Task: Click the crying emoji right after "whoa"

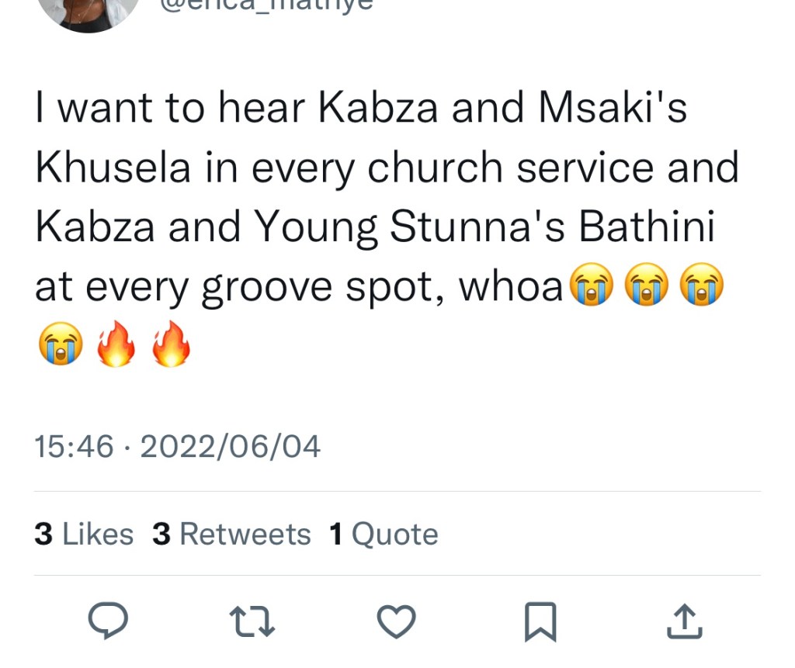Action: tap(592, 286)
